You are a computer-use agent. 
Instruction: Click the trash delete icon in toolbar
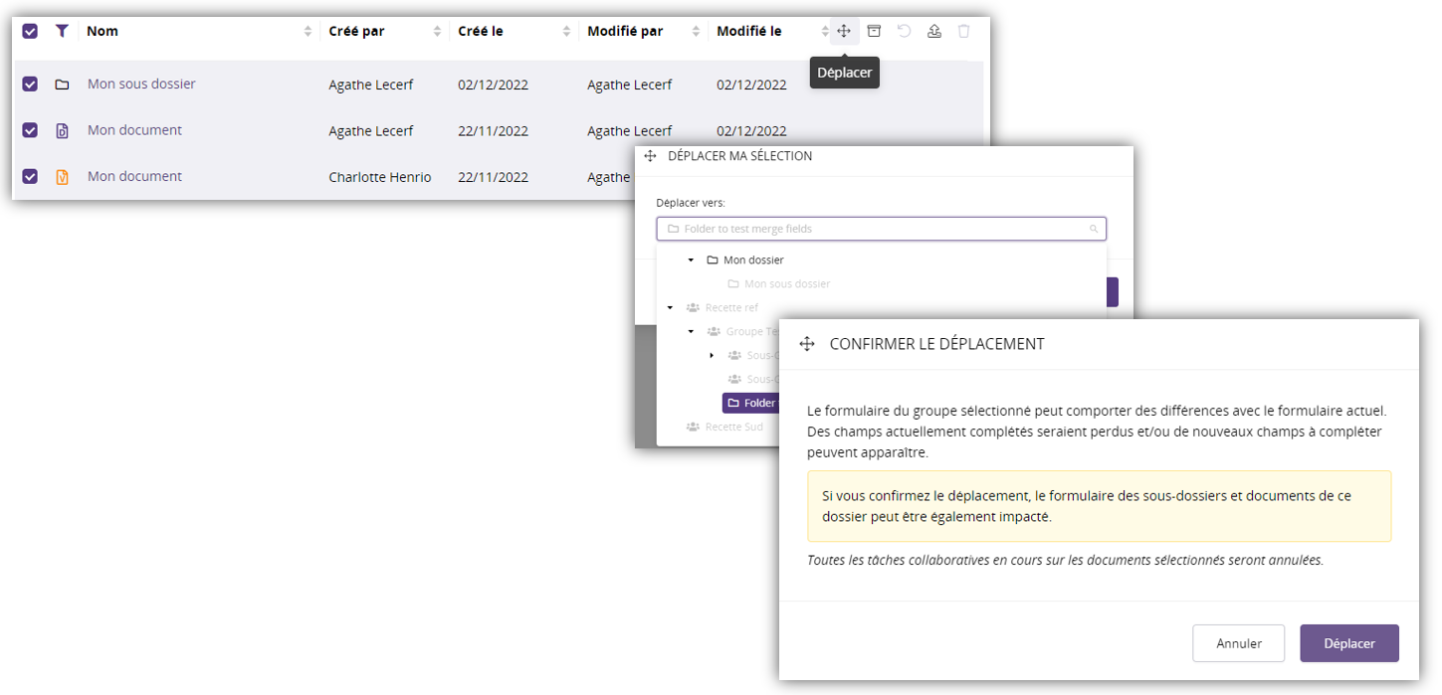click(x=963, y=31)
